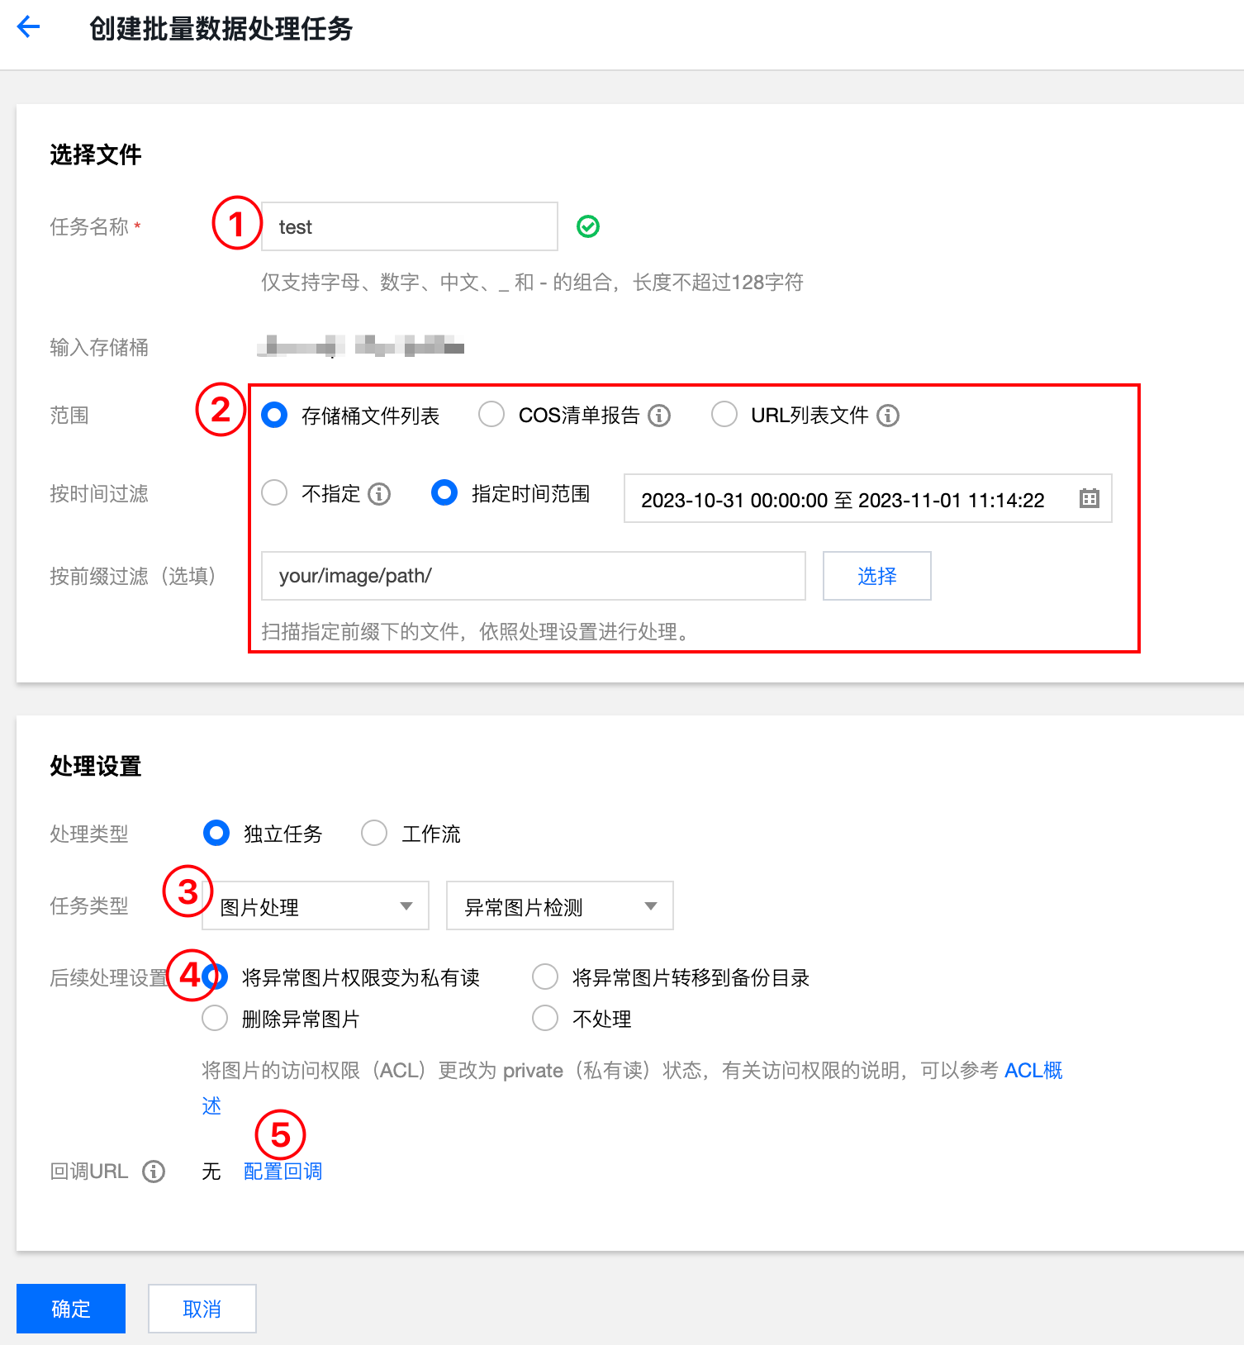Viewport: 1244px width, 1345px height.
Task: Open the 配置回调 link
Action: tap(283, 1172)
